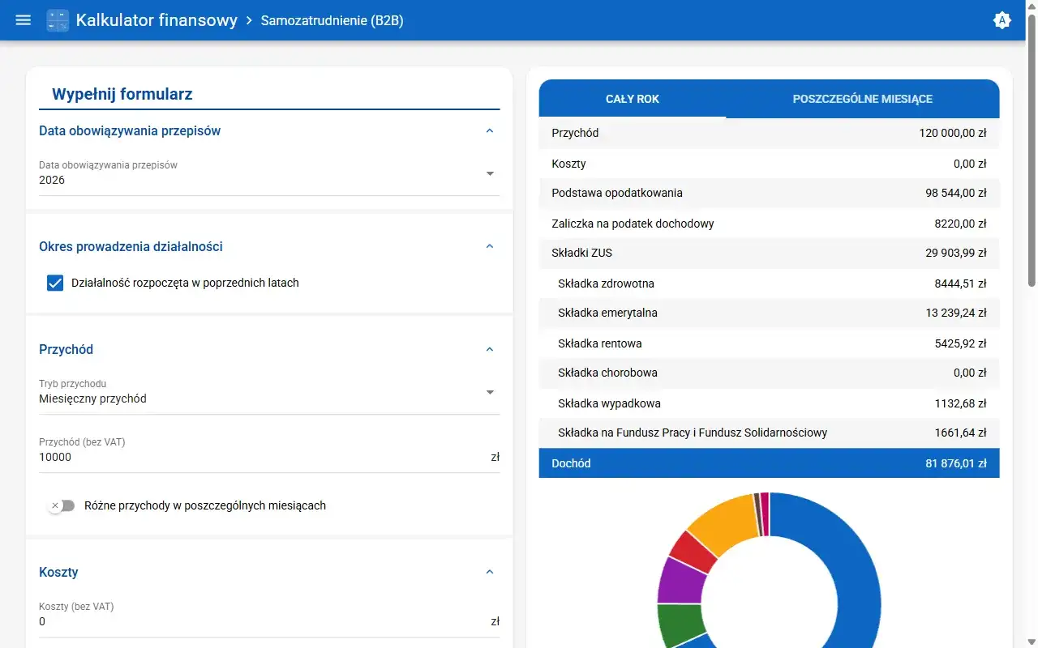Click the Dochód summary row
The width and height of the screenshot is (1038, 648).
coord(769,463)
